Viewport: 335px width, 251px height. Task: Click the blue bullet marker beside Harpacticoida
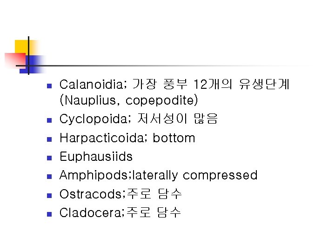click(49, 139)
